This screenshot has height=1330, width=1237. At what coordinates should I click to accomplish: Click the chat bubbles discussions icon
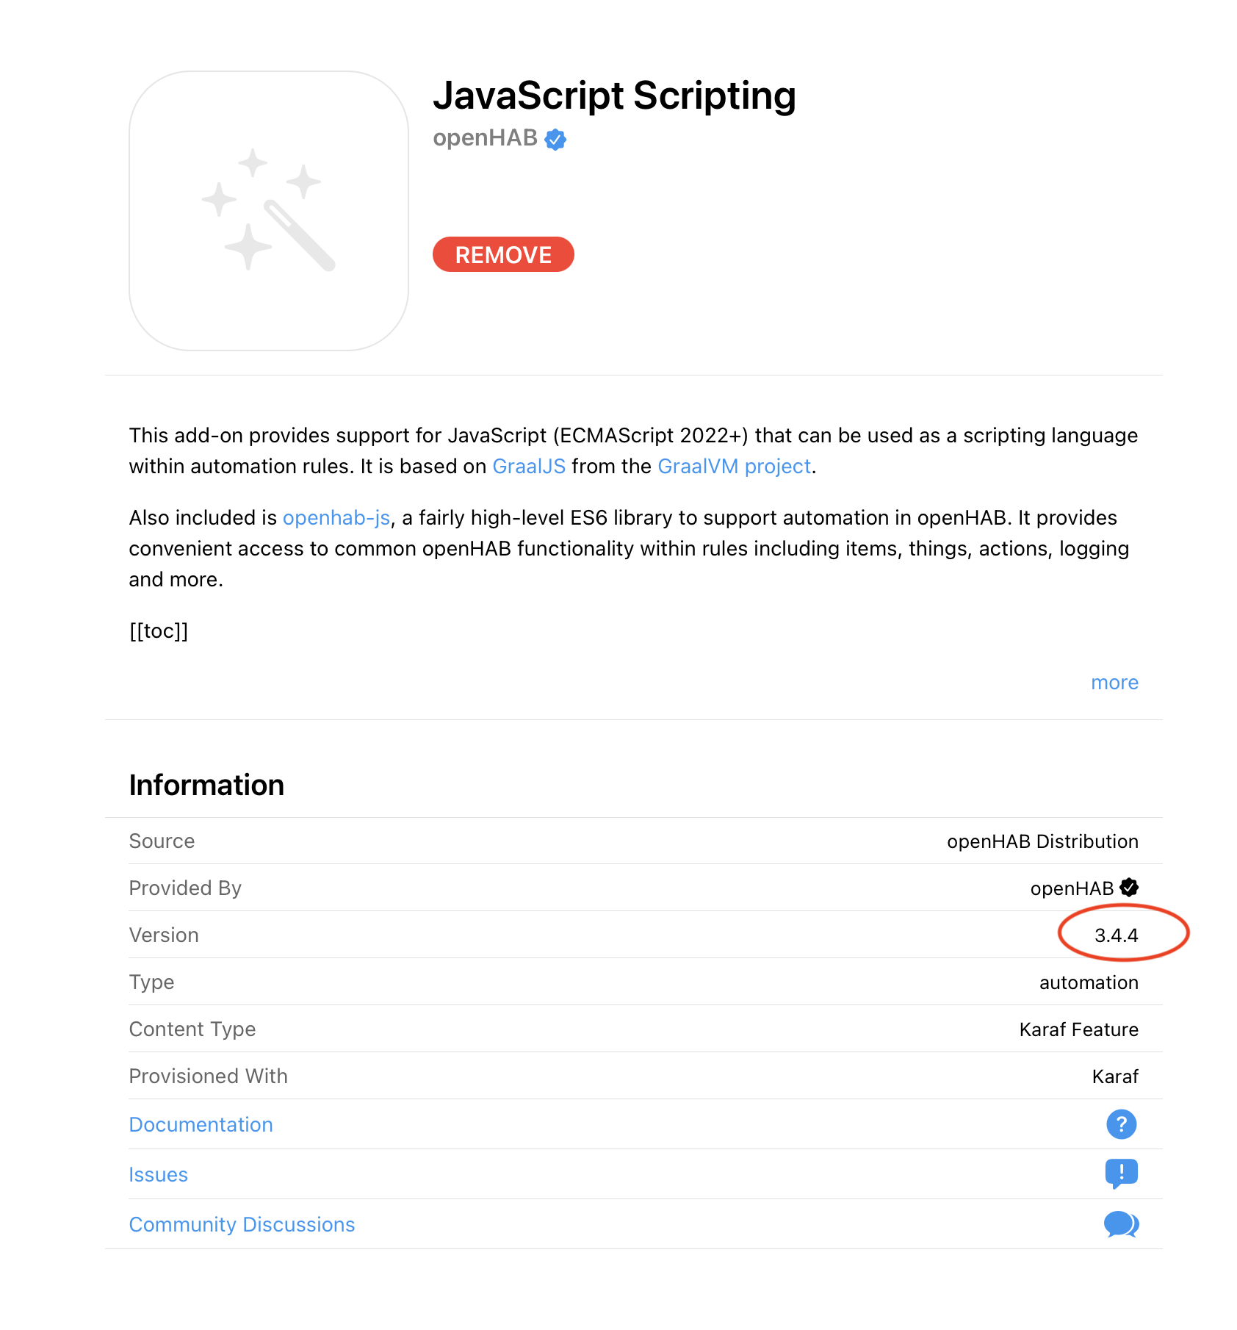[1121, 1224]
